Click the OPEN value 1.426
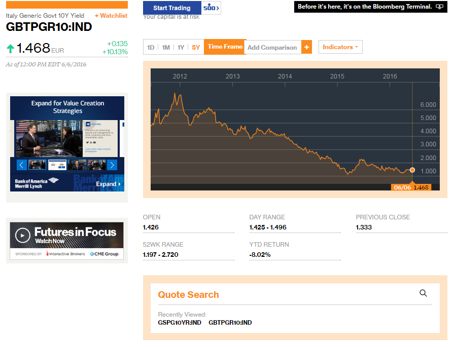This screenshot has height=347, width=454. coord(151,227)
